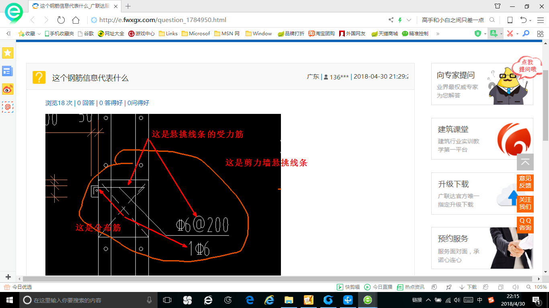Open the MSN 网 bookmark folder
549x308 pixels.
pos(227,34)
